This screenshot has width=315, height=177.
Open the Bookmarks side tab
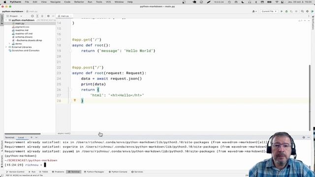pyautogui.click(x=2, y=161)
